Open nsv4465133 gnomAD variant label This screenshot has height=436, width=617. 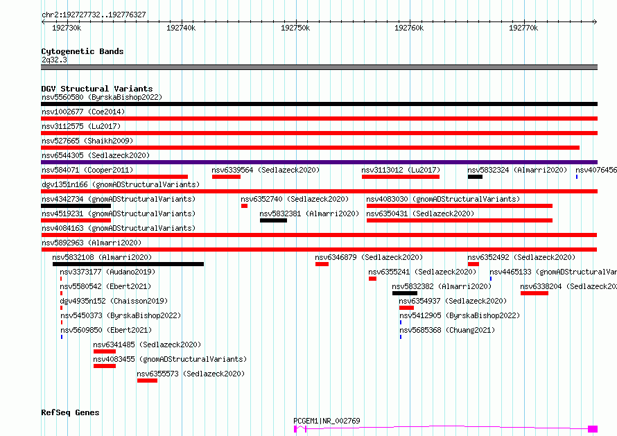coord(553,272)
